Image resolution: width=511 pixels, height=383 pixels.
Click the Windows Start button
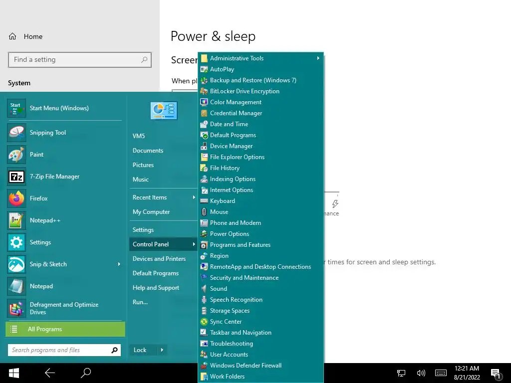13,373
